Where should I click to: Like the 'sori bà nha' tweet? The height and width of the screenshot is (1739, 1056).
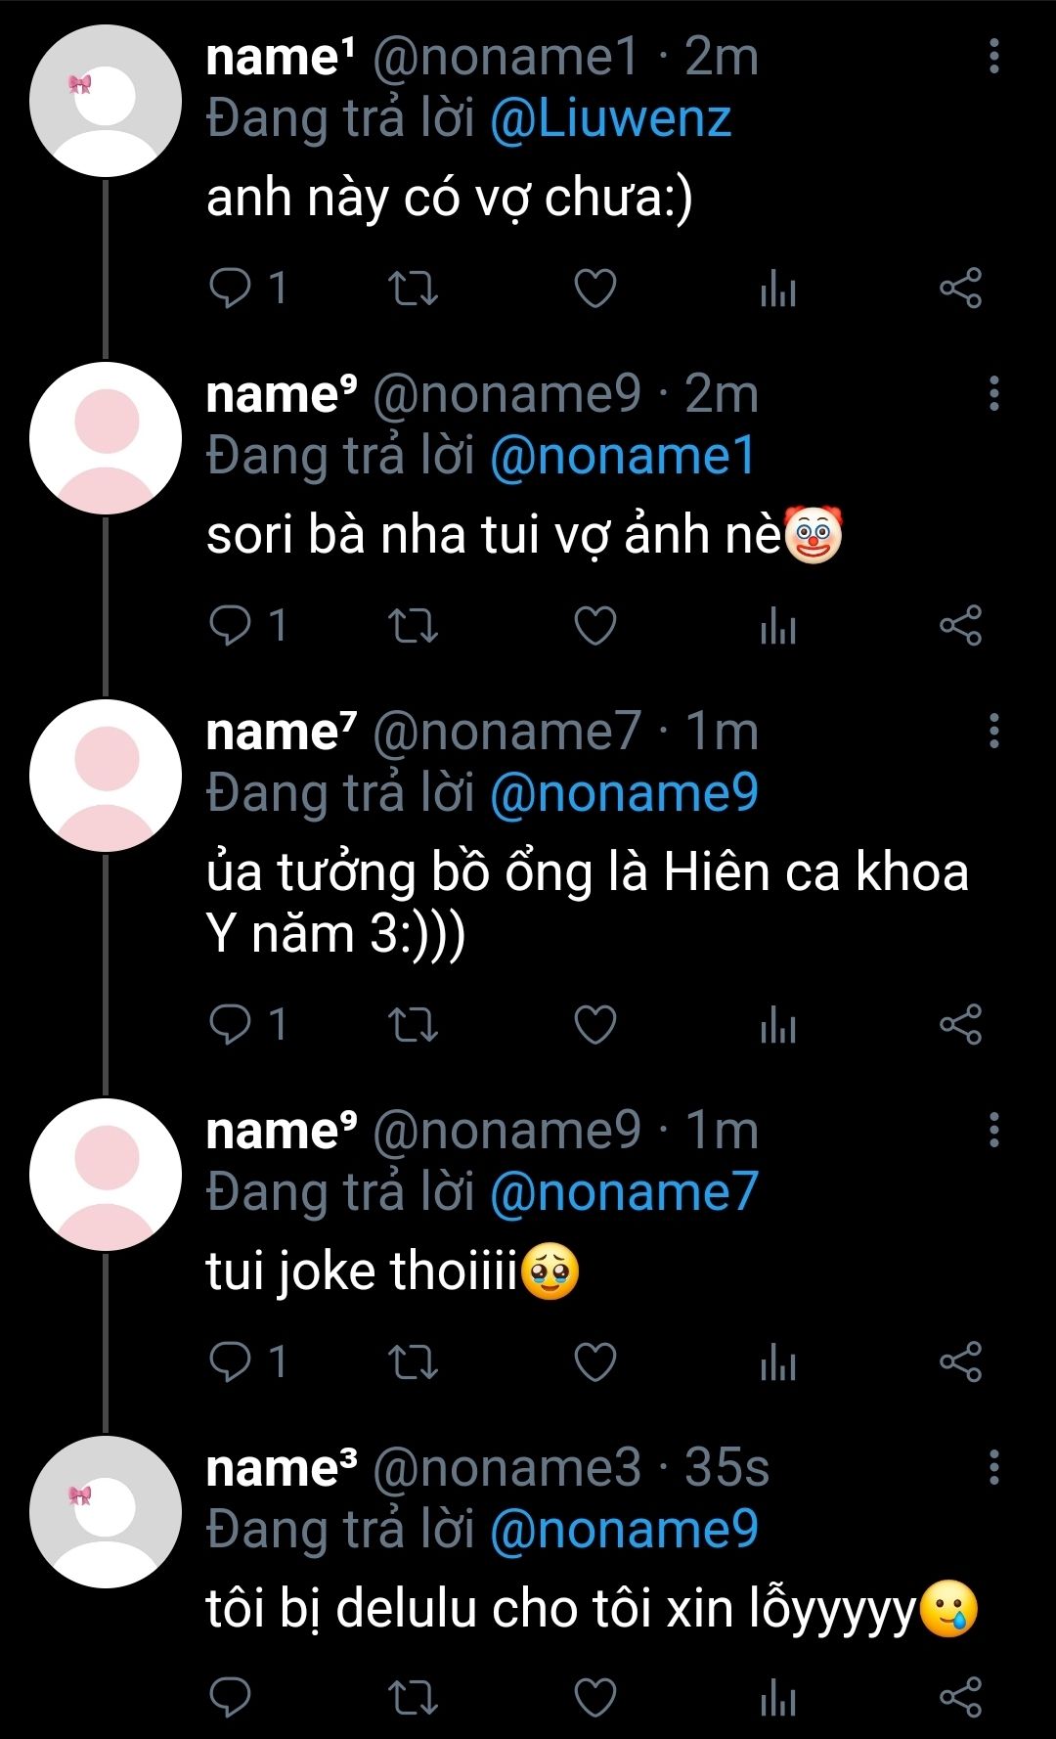594,626
